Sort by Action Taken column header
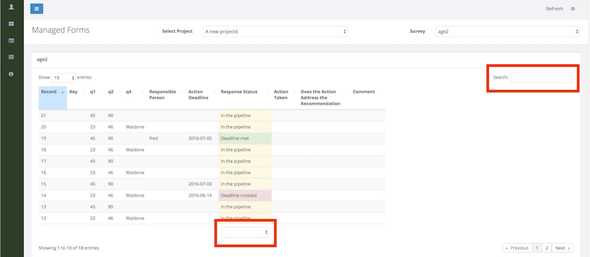 click(285, 98)
